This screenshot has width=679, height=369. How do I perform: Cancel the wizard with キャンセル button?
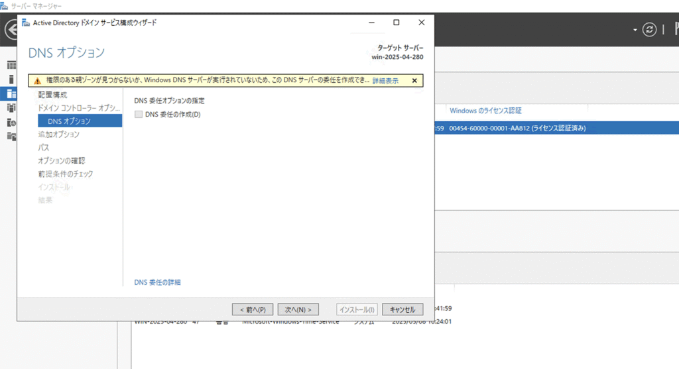tap(402, 310)
